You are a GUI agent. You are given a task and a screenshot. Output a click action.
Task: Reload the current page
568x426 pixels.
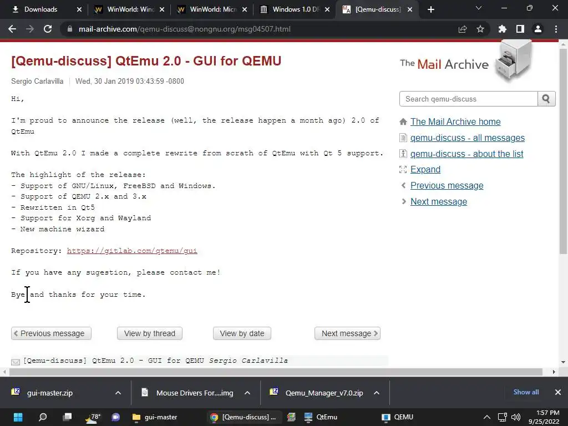48,29
